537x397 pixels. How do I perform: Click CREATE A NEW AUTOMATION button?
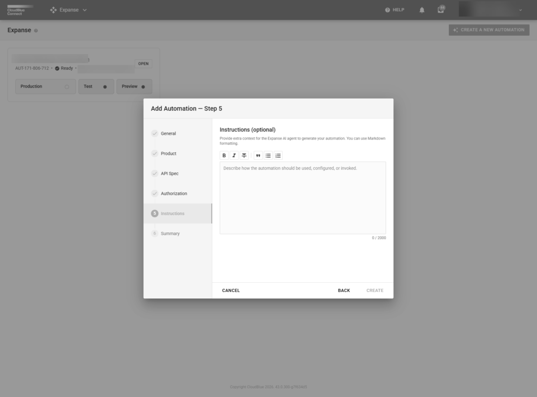point(489,30)
